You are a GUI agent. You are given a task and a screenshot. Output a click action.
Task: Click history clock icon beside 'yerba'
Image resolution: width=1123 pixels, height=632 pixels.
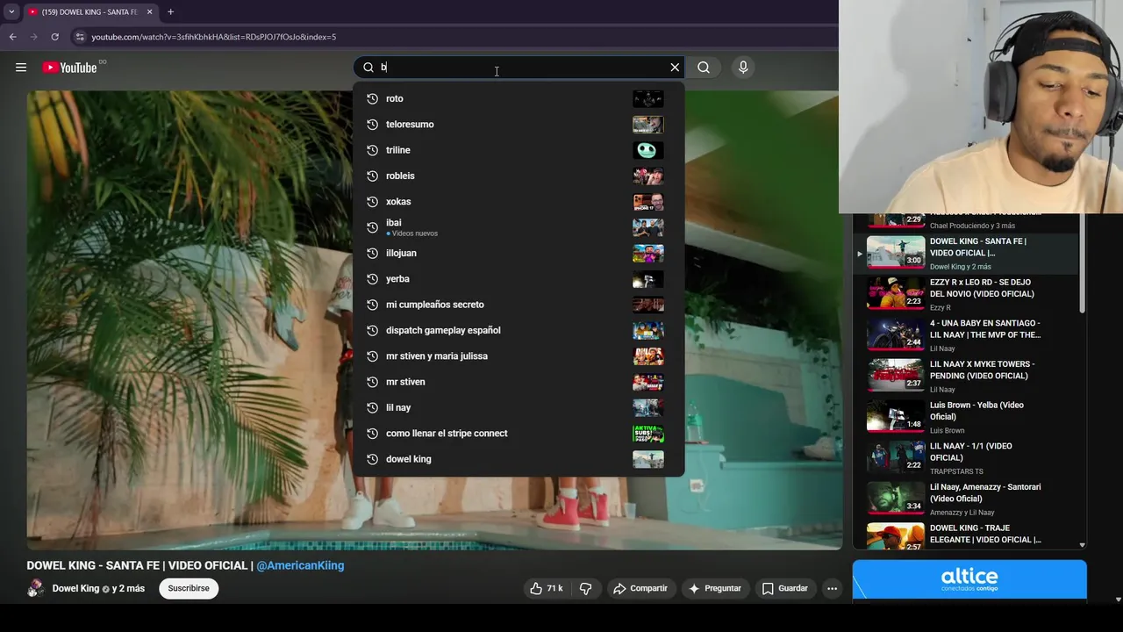372,279
